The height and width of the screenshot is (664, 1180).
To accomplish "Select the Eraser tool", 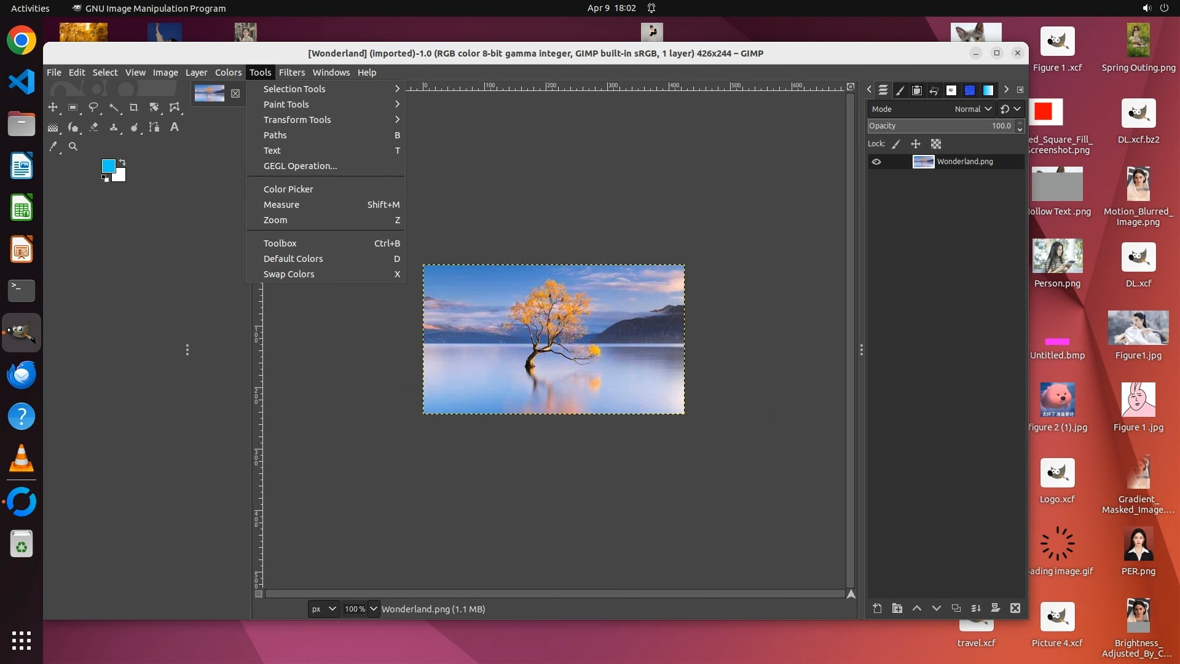I will (93, 127).
